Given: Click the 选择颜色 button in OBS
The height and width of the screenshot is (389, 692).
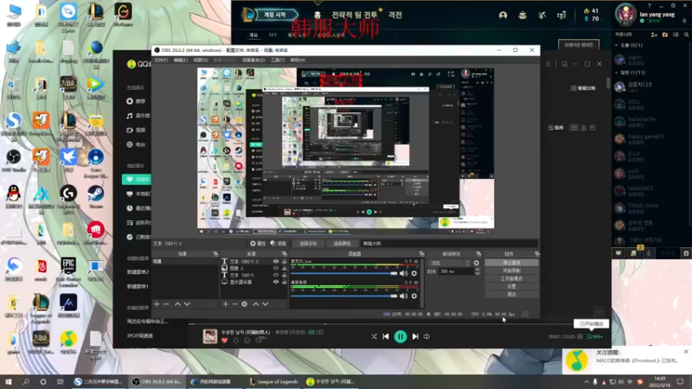Looking at the screenshot, I should tap(342, 244).
